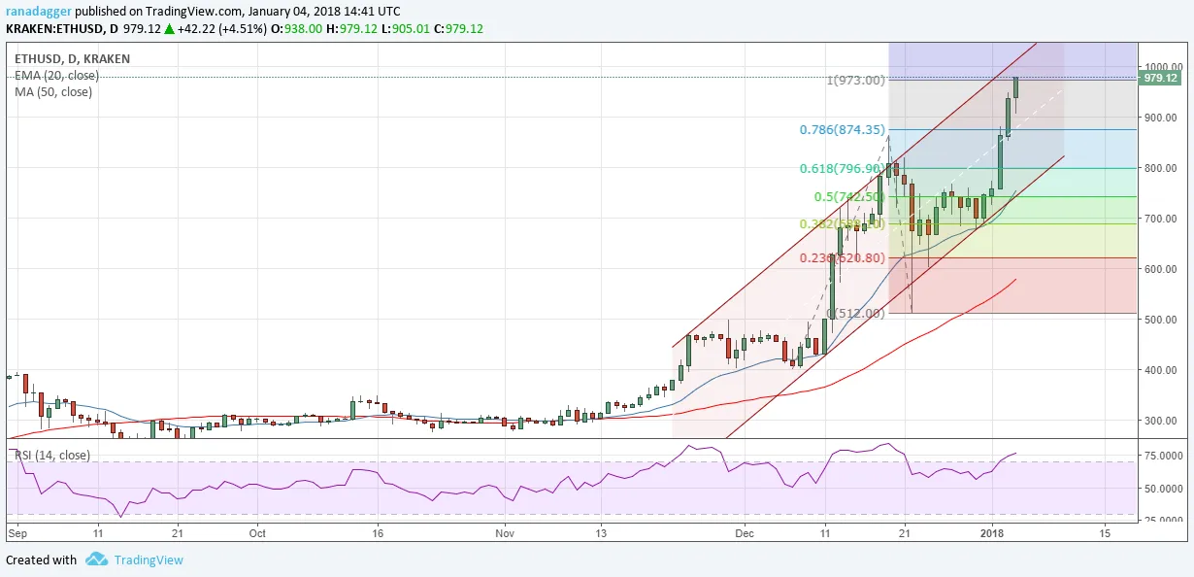1194x577 pixels.
Task: Select the 1(973.00) Fibonacci top label
Action: (x=855, y=80)
